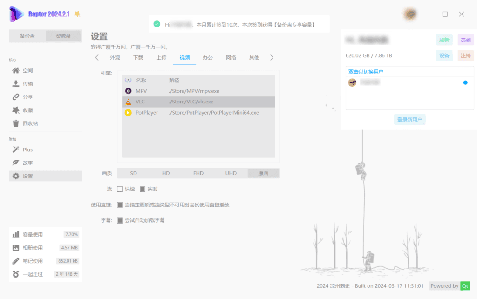Click the 注销 logout button
Viewport: 477px width, 299px height.
tap(466, 56)
